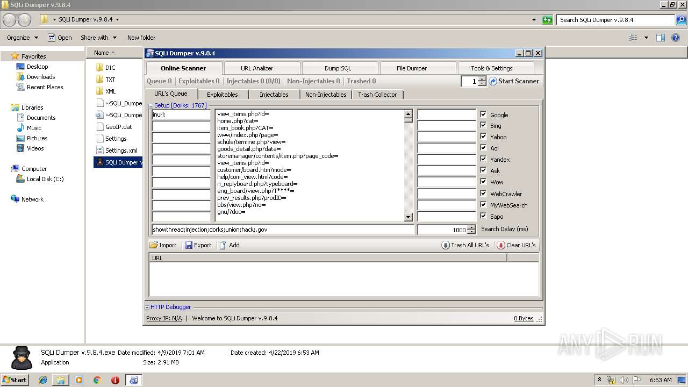Uncheck the Yandex search engine
The width and height of the screenshot is (688, 387).
click(x=483, y=159)
